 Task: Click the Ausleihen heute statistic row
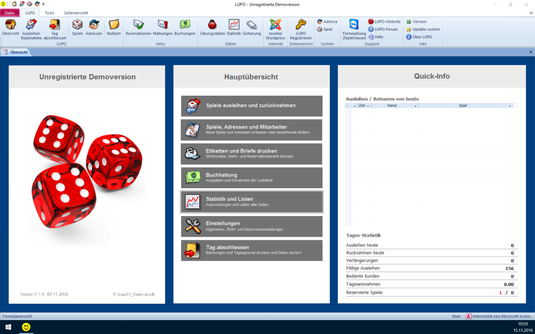click(x=431, y=245)
